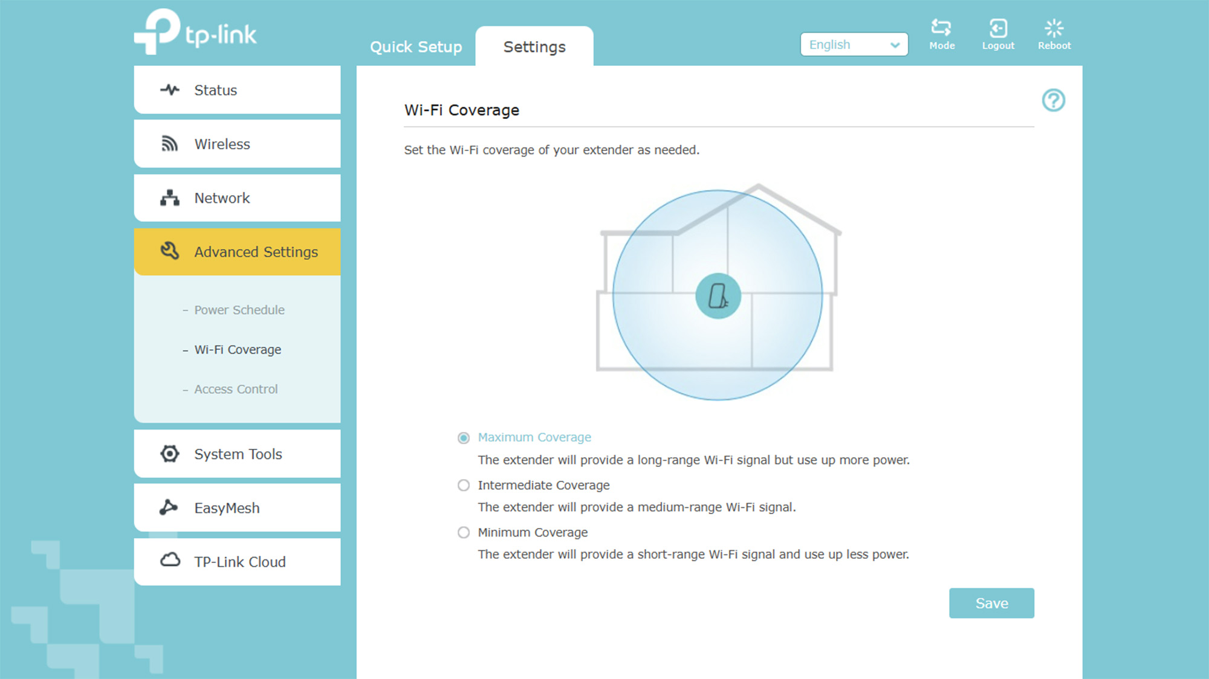Go to Power Schedule submenu
1209x679 pixels.
[x=239, y=310]
